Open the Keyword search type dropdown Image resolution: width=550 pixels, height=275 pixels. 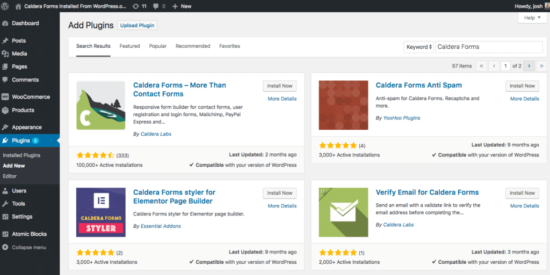coord(419,47)
